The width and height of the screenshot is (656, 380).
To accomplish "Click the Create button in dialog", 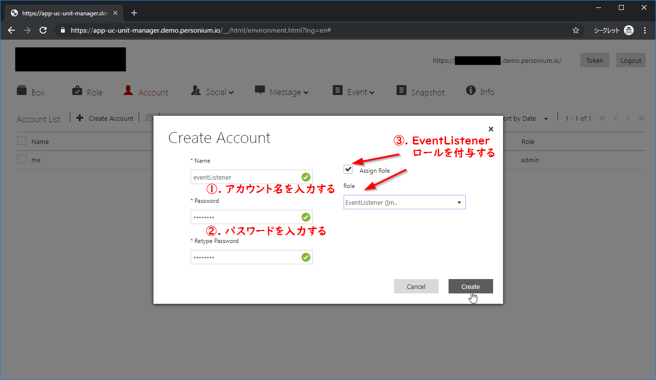I will point(470,286).
